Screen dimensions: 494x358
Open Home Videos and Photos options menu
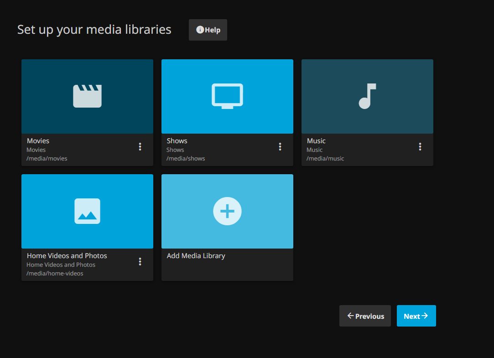(x=140, y=262)
